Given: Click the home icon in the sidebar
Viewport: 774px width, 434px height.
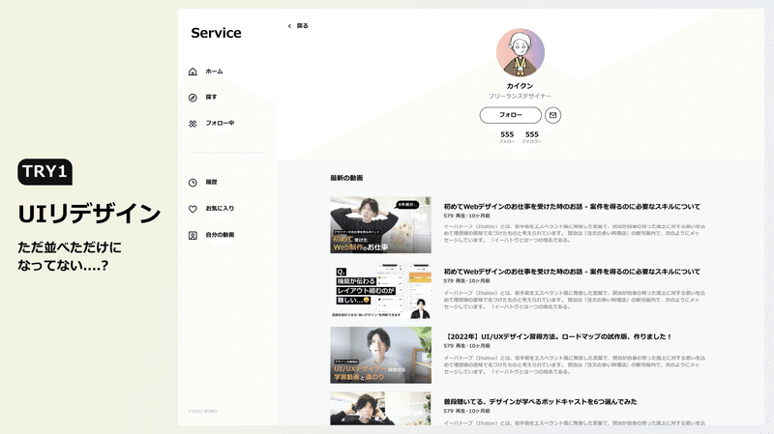Looking at the screenshot, I should pos(193,72).
